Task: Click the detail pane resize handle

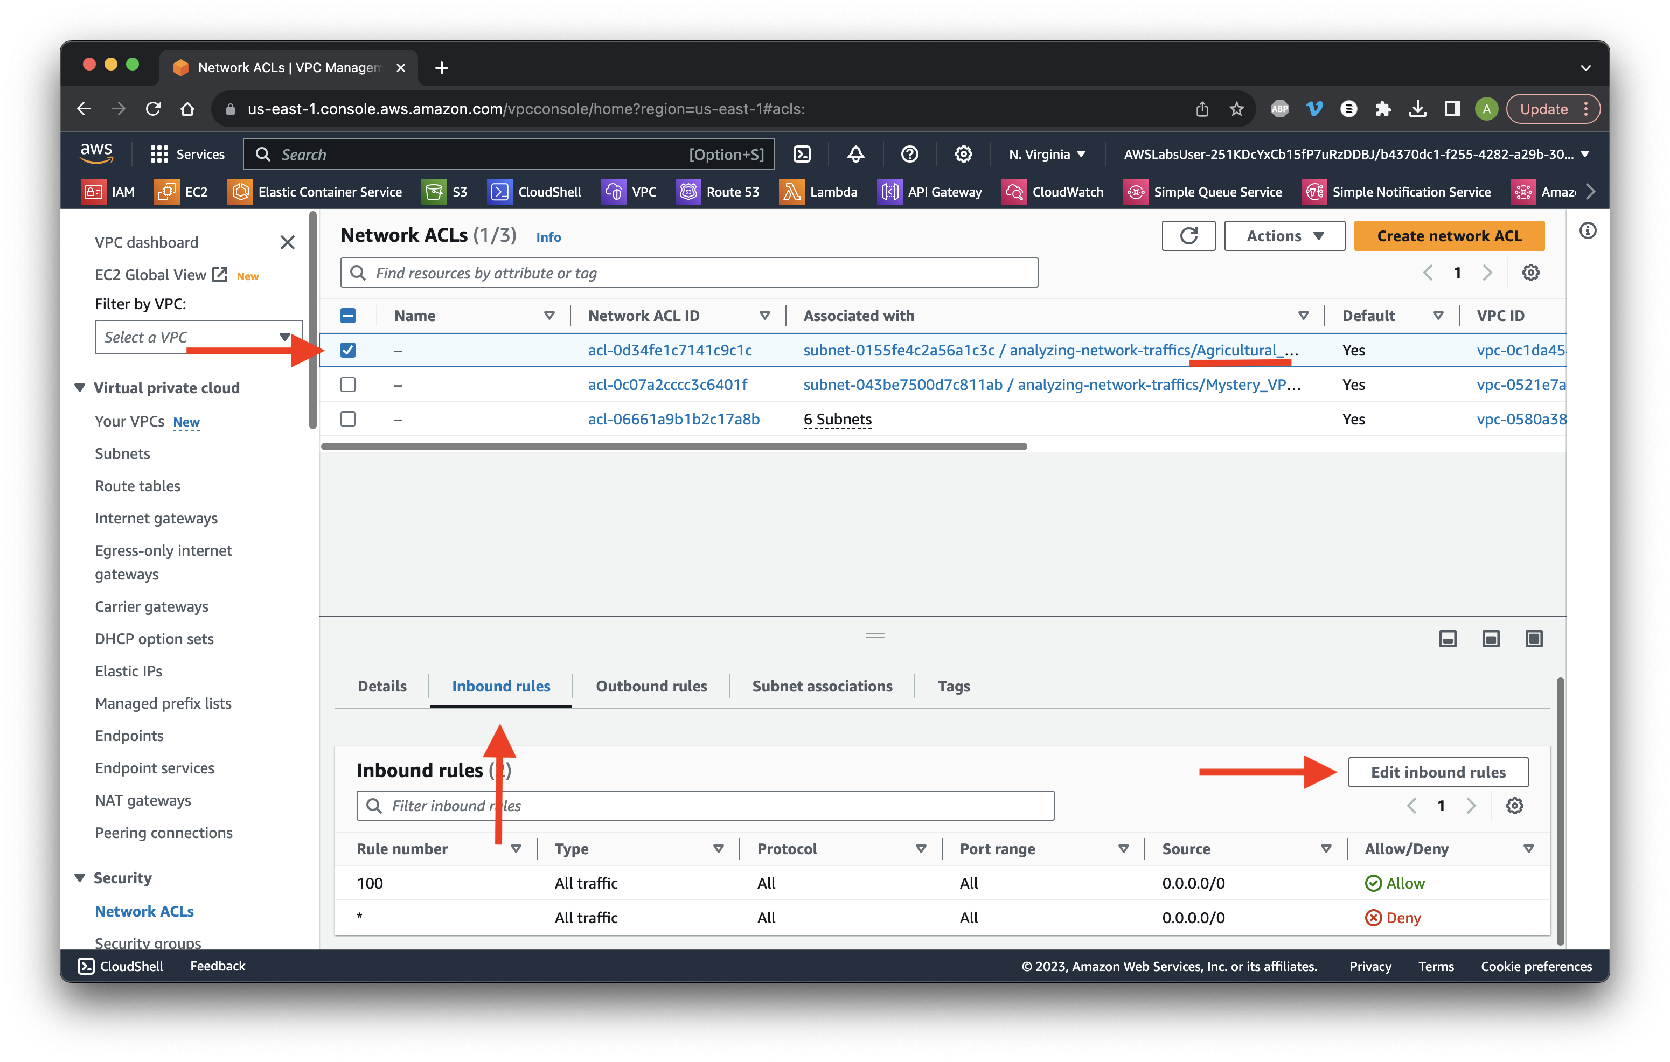Action: click(x=874, y=635)
